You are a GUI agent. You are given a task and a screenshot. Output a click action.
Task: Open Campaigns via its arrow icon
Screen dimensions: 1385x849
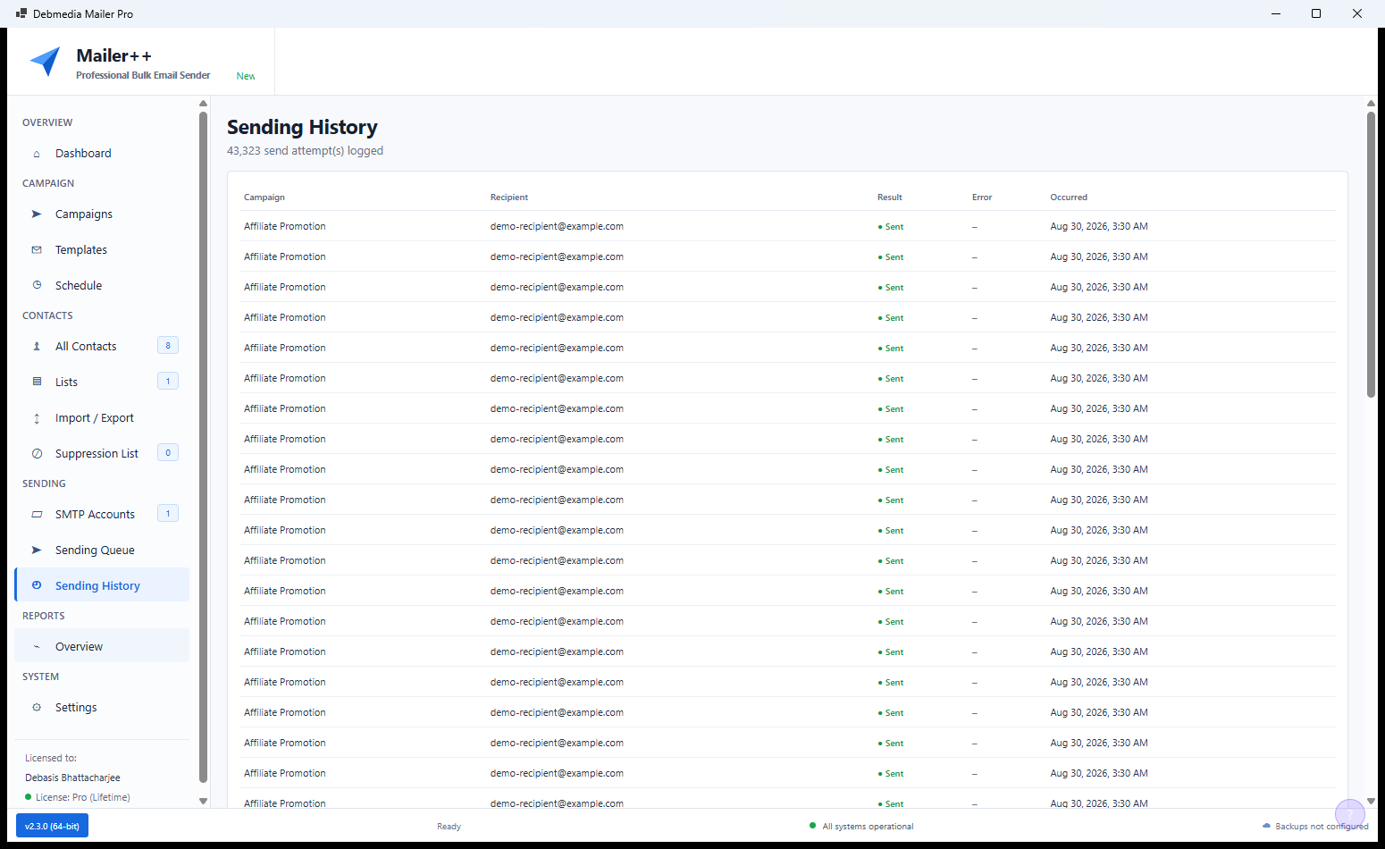pos(37,214)
